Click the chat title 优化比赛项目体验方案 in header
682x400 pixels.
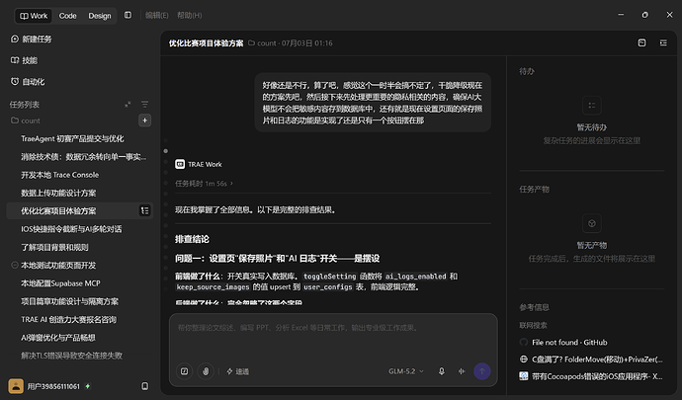point(207,43)
